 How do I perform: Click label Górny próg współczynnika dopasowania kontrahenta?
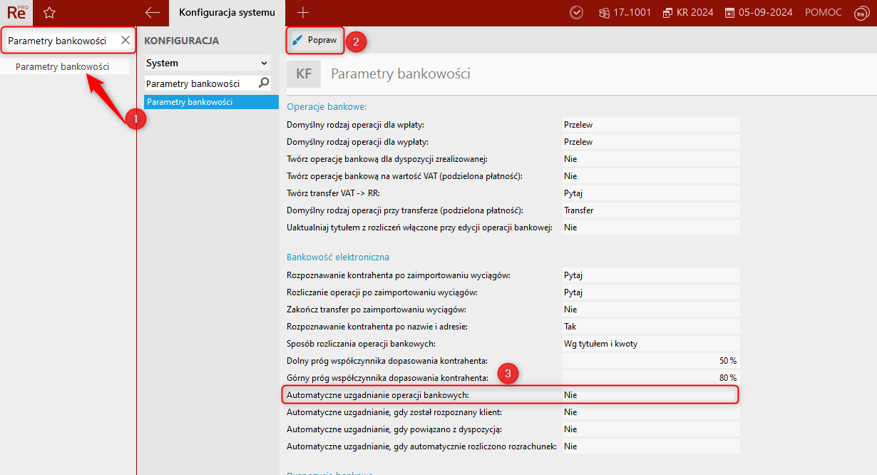click(x=387, y=378)
